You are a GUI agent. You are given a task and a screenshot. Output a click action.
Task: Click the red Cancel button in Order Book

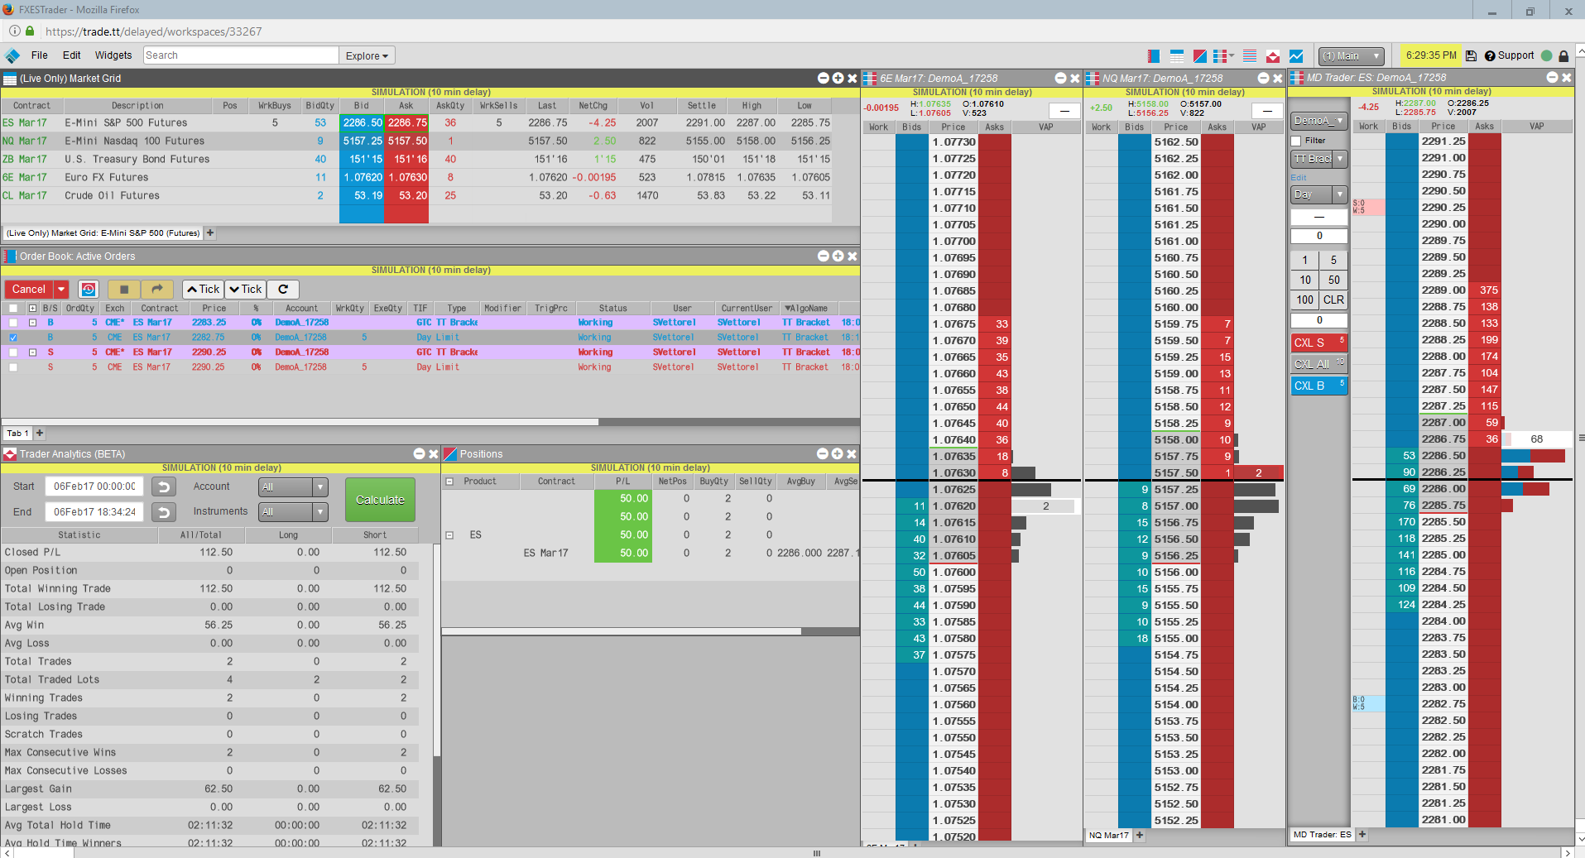29,290
